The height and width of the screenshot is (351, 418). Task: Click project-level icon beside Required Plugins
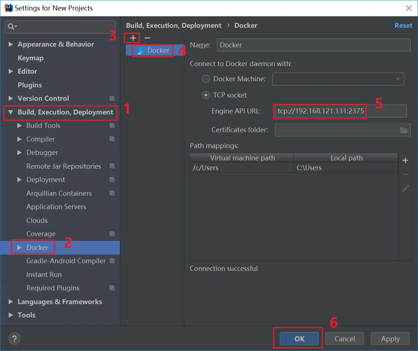pyautogui.click(x=112, y=288)
